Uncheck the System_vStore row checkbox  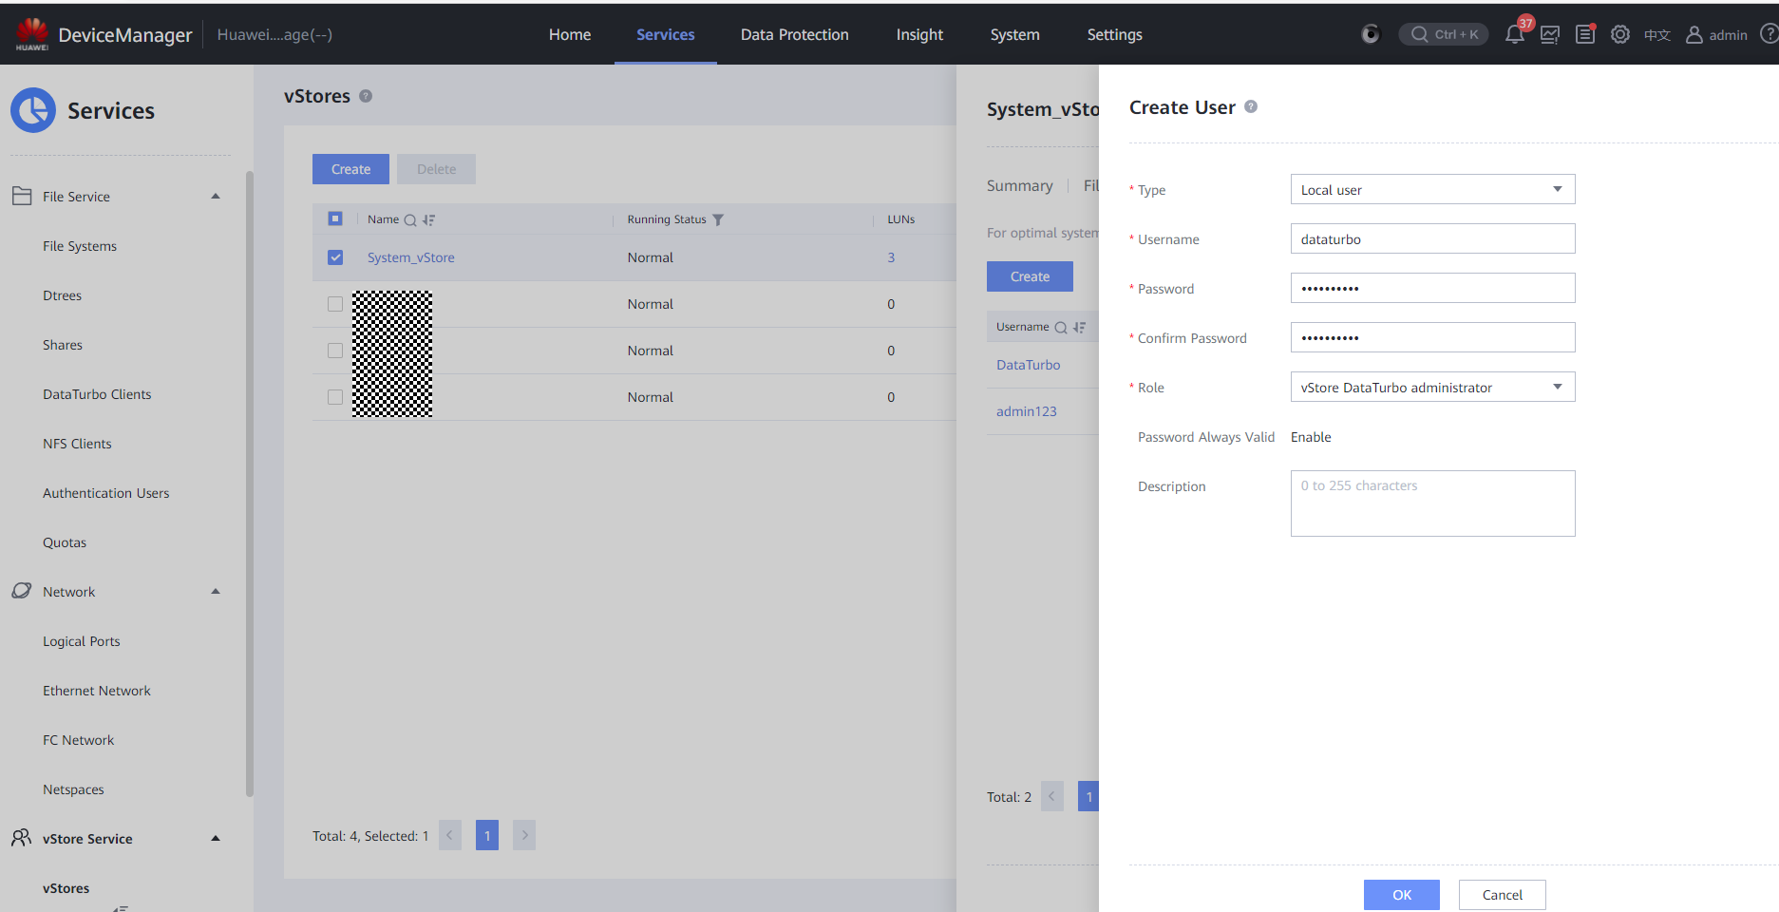tap(335, 257)
